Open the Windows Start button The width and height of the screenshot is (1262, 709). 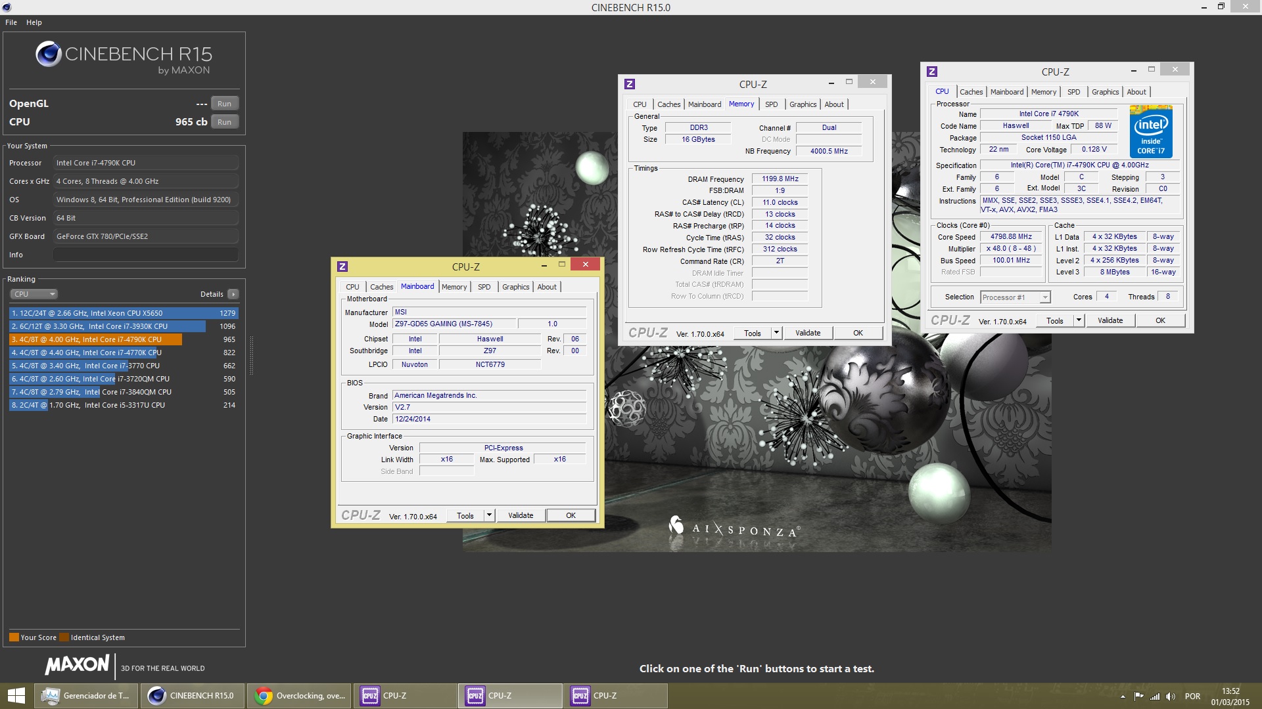(x=16, y=696)
